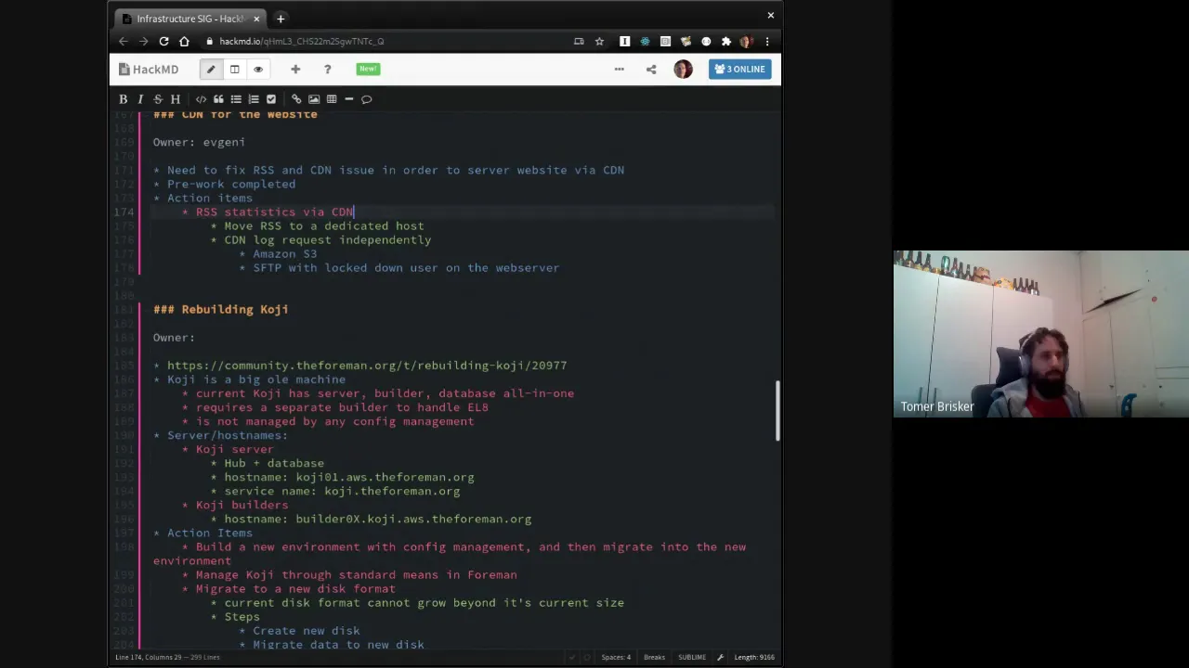Click the 'Amazon S3' list item

pos(285,253)
